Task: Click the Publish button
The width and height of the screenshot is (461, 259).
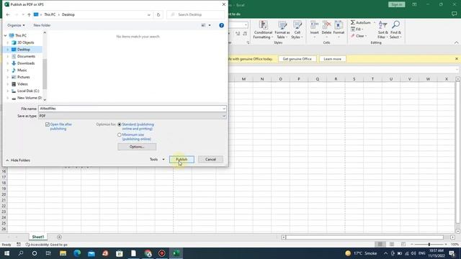Action: tap(182, 160)
